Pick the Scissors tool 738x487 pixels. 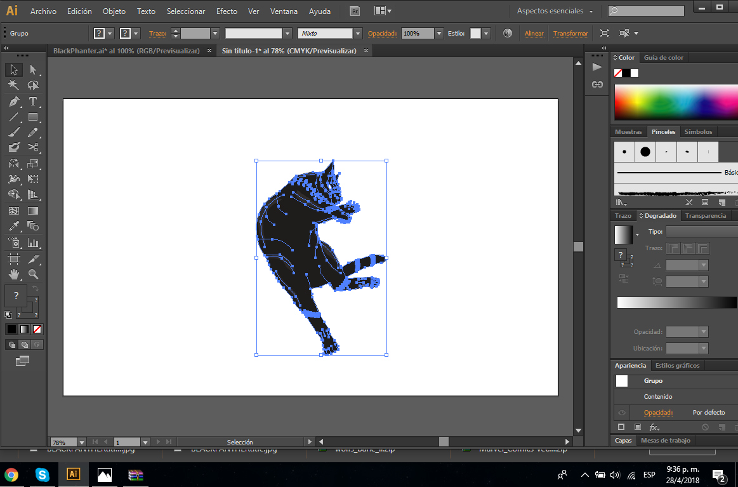[x=33, y=148]
